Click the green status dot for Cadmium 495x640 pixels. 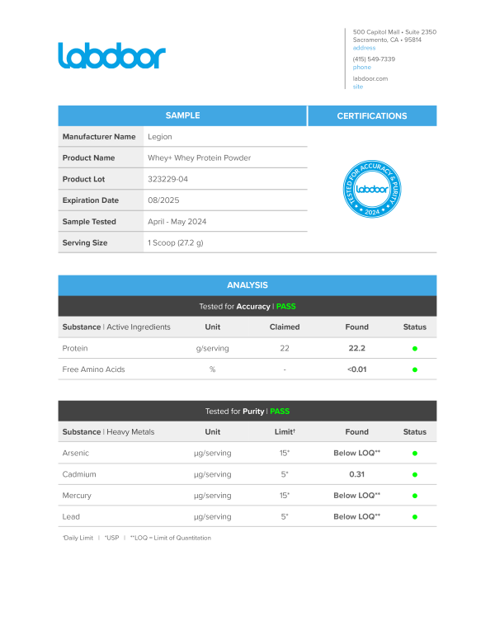pyautogui.click(x=414, y=475)
